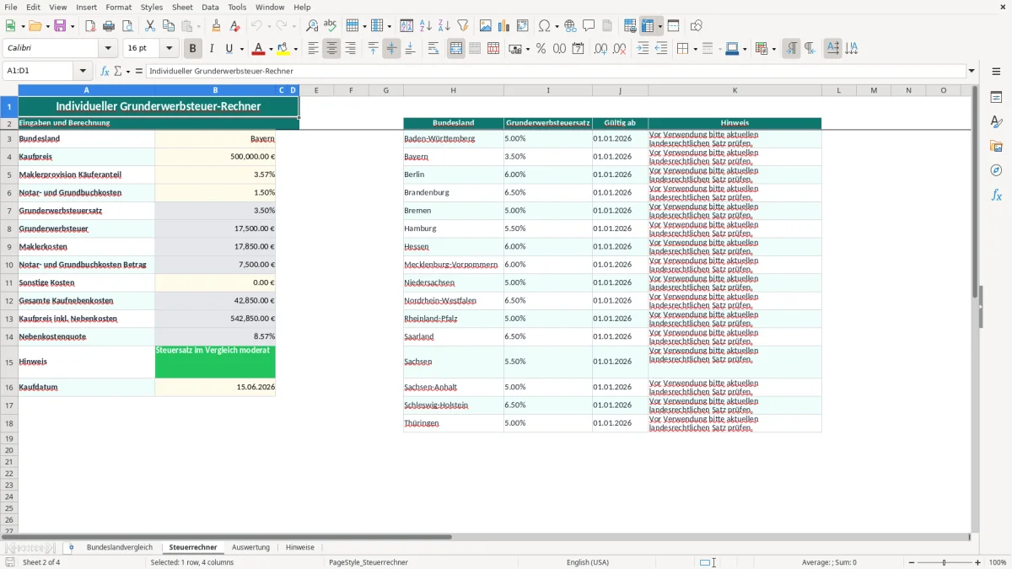Open Function Wizard fx icon
This screenshot has height=569, width=1012.
click(105, 71)
